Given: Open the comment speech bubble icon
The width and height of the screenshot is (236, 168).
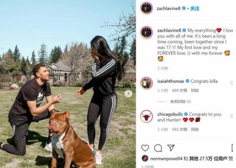Looking at the screenshot, I should pos(158,148).
